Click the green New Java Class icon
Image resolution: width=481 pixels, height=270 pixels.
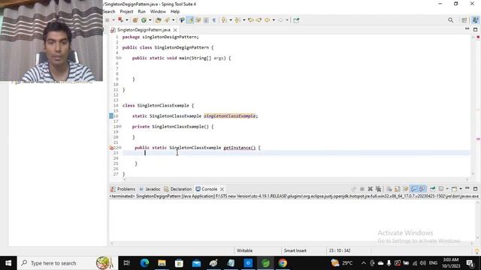pyautogui.click(x=144, y=20)
